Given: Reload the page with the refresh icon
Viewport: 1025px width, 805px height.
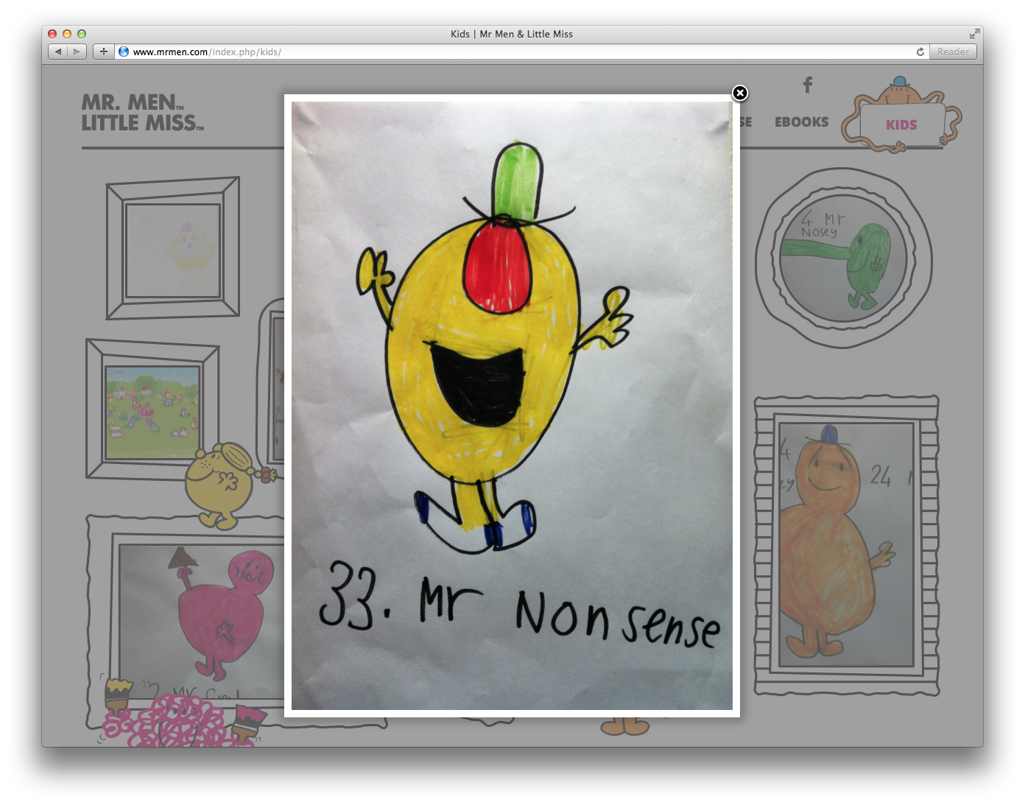Looking at the screenshot, I should [x=920, y=52].
